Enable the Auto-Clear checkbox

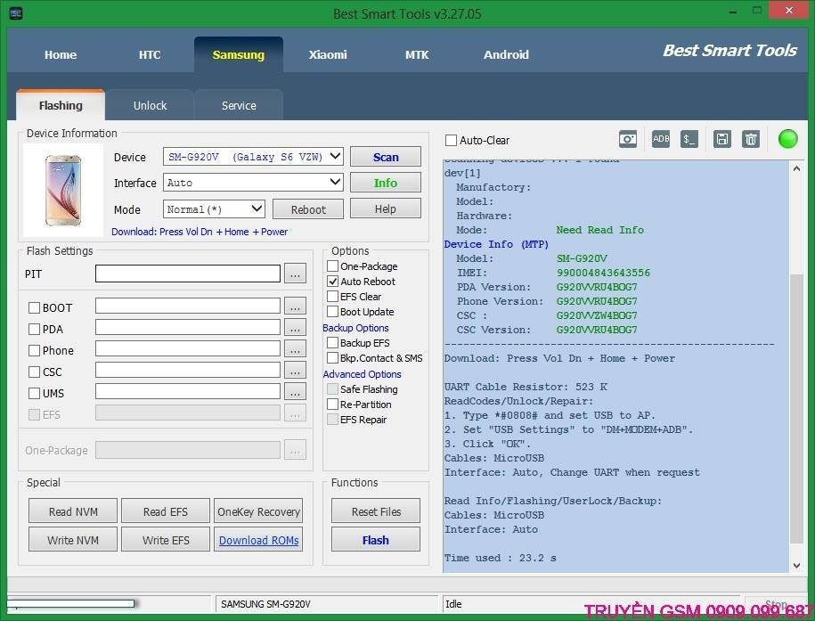tap(452, 141)
